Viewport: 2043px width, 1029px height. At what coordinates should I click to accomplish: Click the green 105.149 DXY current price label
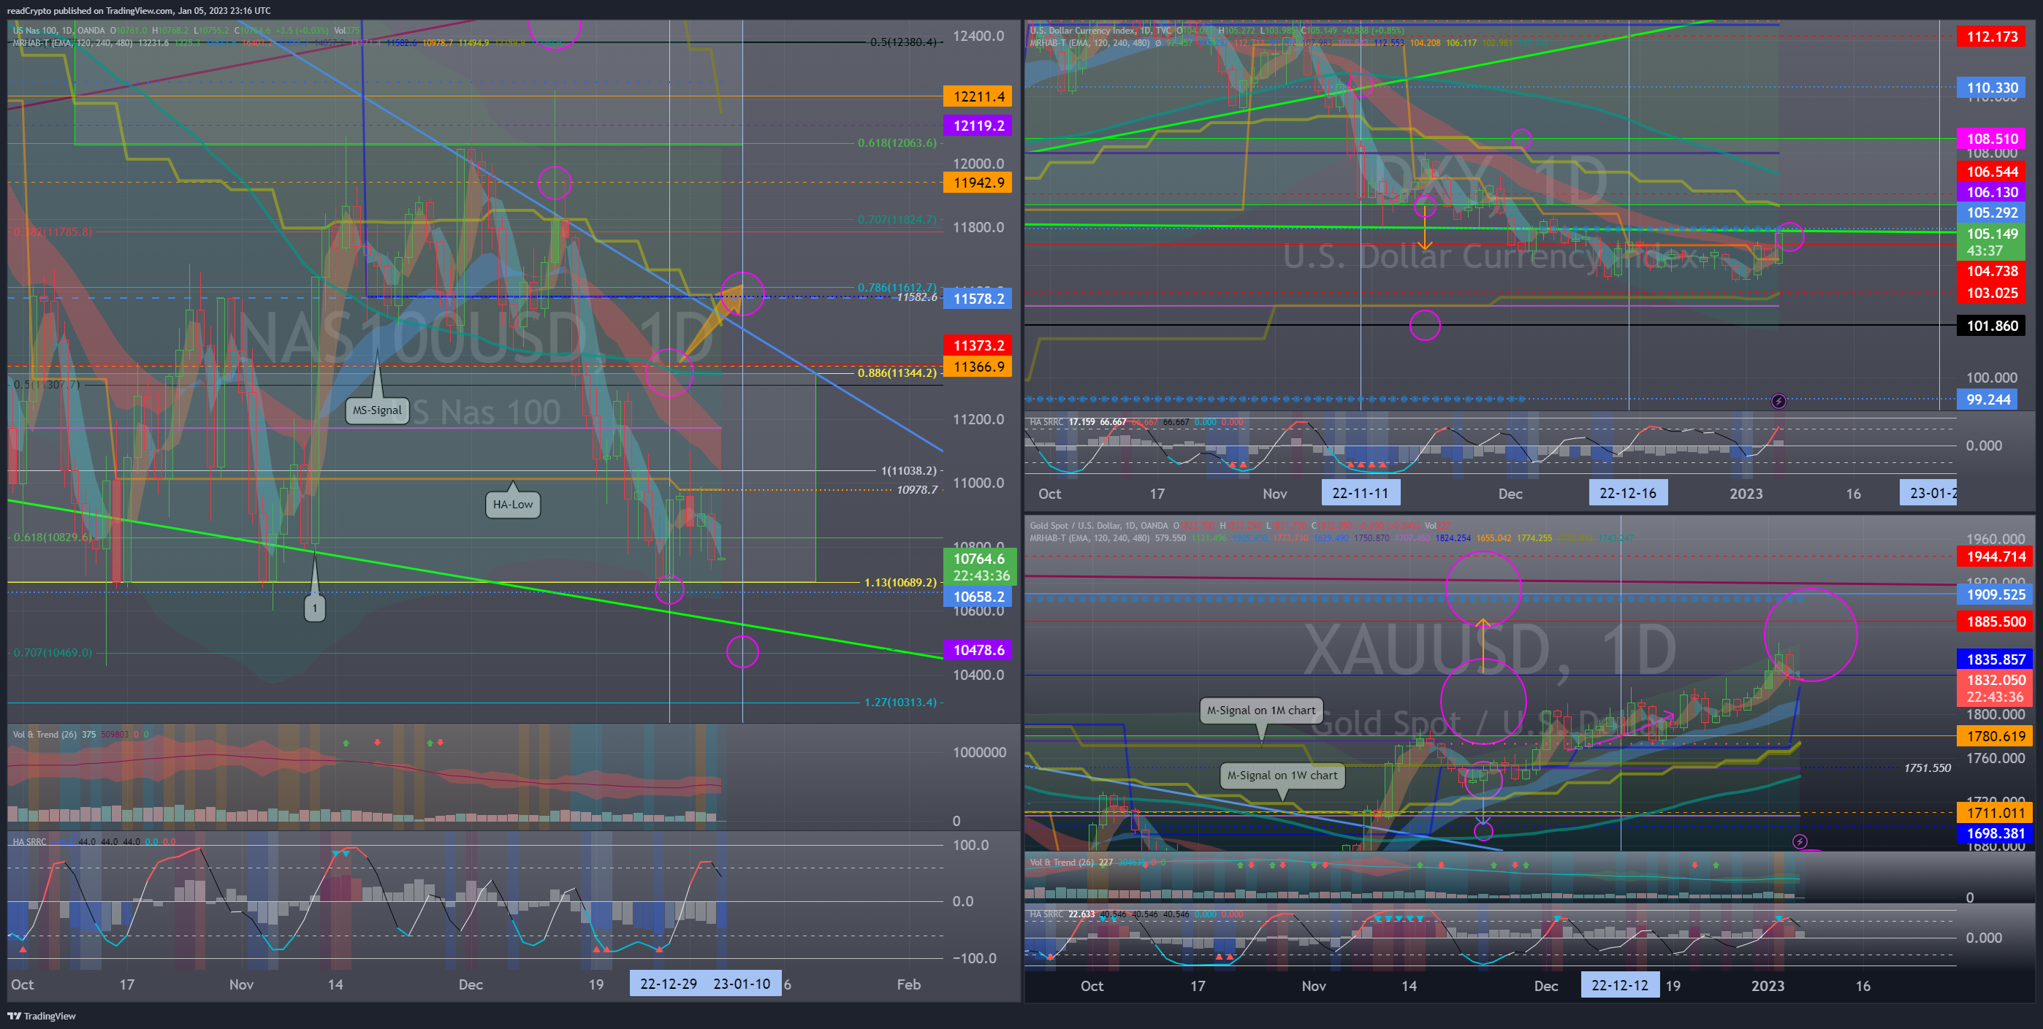1991,242
